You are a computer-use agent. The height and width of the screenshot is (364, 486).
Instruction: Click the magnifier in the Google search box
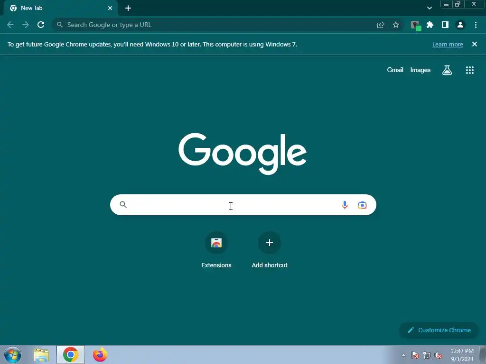click(123, 205)
